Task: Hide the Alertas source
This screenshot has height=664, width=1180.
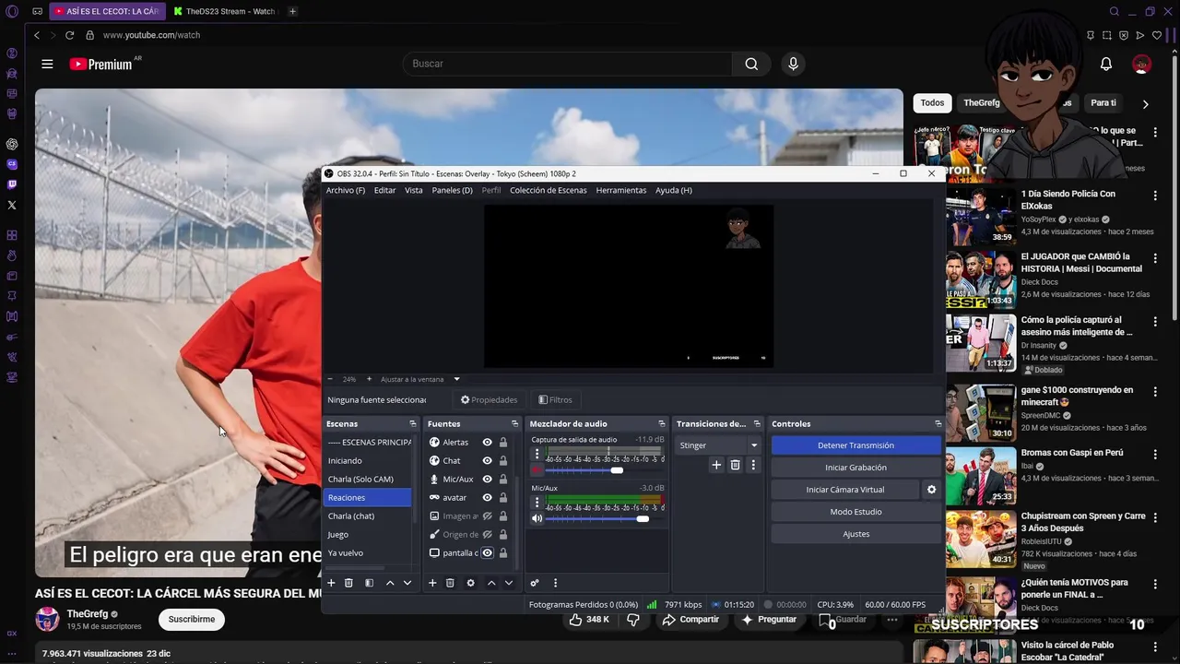Action: point(488,443)
